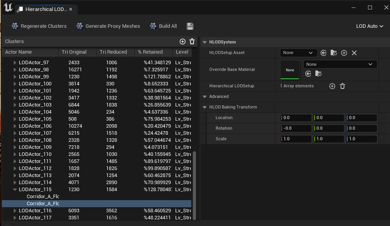The image size is (390, 226).
Task: Open Override Base Material None dropdown
Action: click(340, 64)
